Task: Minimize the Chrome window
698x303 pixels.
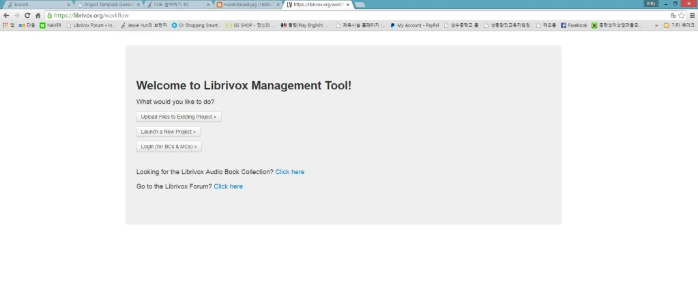Action: tap(665, 3)
